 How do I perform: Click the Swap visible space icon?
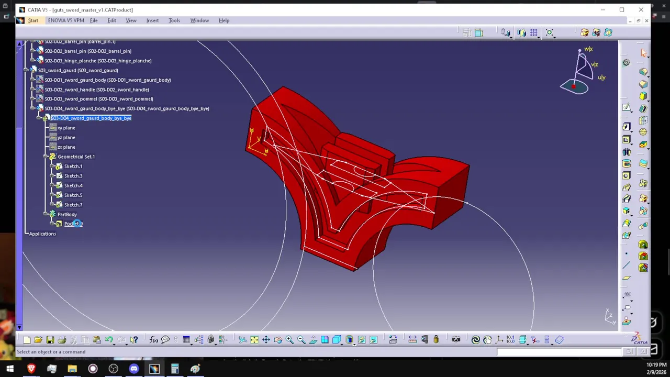373,340
